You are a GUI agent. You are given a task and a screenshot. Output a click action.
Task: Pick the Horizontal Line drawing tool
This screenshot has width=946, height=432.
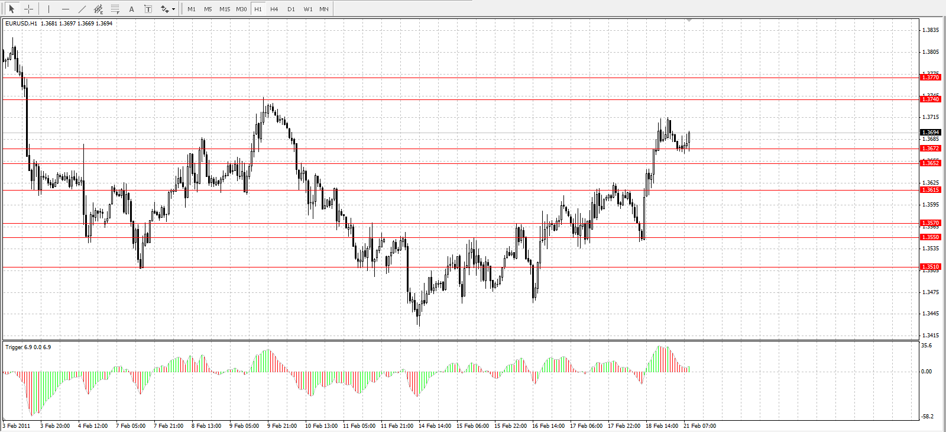pyautogui.click(x=65, y=9)
